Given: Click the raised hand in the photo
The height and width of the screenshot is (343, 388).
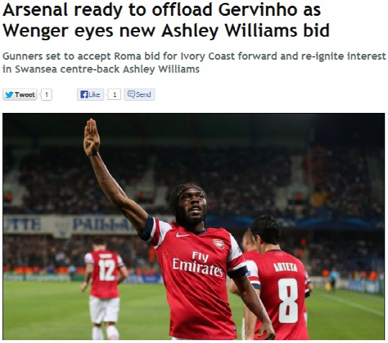Looking at the screenshot, I should pos(91,137).
